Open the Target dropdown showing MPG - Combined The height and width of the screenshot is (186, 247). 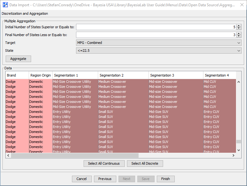click(159, 43)
